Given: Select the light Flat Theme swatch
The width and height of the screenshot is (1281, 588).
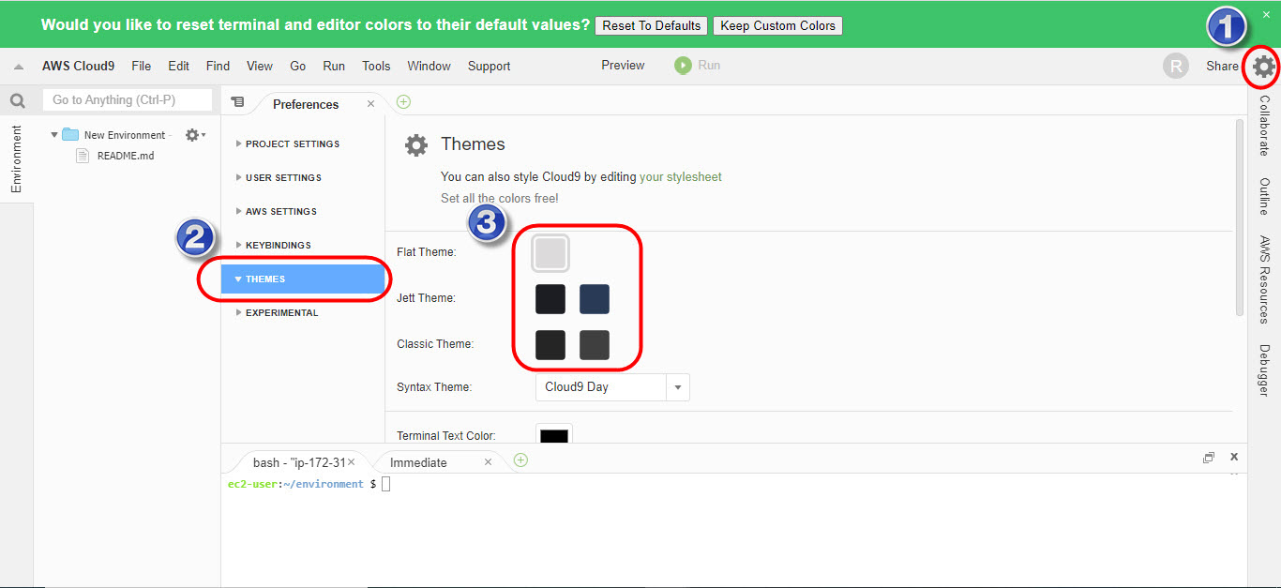Looking at the screenshot, I should (x=550, y=253).
